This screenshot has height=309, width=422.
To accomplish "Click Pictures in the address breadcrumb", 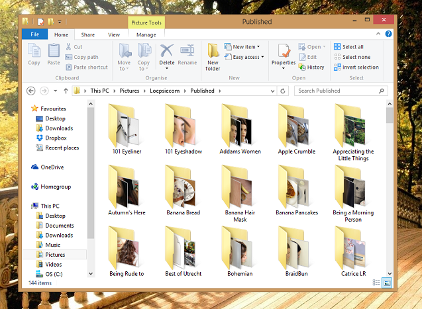I will tap(129, 91).
